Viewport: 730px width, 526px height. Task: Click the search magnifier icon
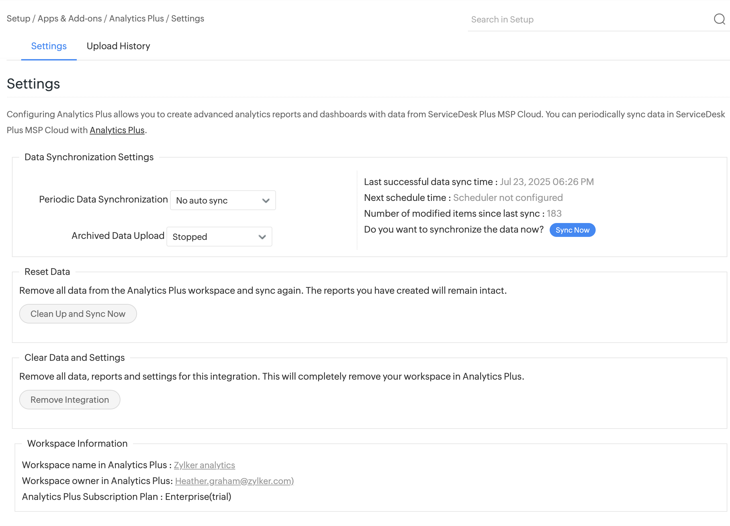(x=719, y=19)
